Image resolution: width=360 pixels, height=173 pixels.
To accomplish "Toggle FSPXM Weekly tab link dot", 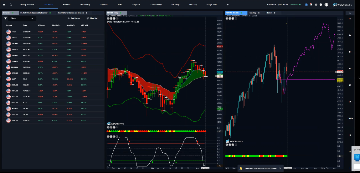I will pos(242,13).
